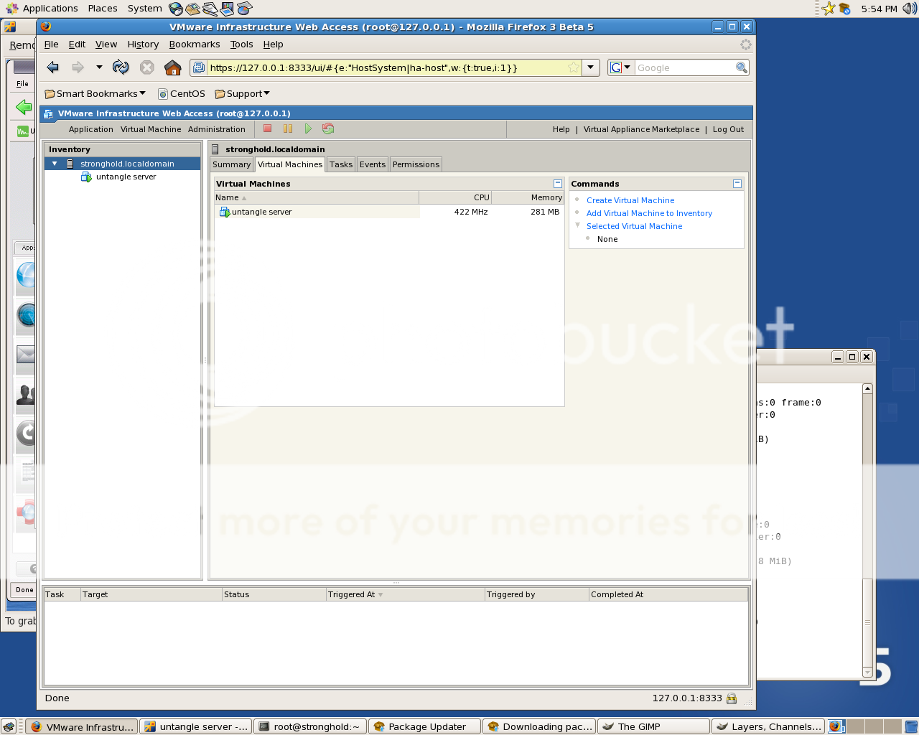Click the Firefox Forward arrow button
919x735 pixels.
click(x=78, y=67)
